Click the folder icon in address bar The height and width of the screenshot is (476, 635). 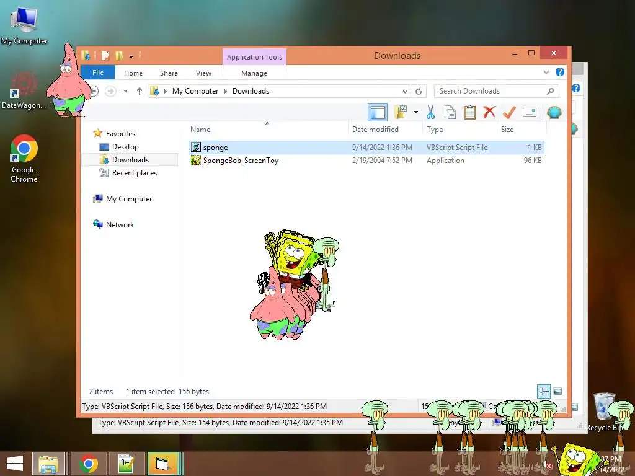coord(154,91)
